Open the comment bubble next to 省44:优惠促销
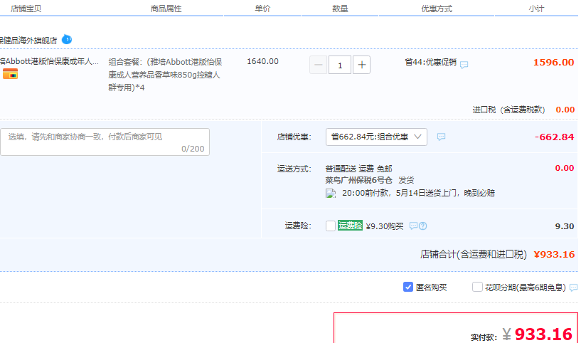The height and width of the screenshot is (343, 581). [464, 65]
